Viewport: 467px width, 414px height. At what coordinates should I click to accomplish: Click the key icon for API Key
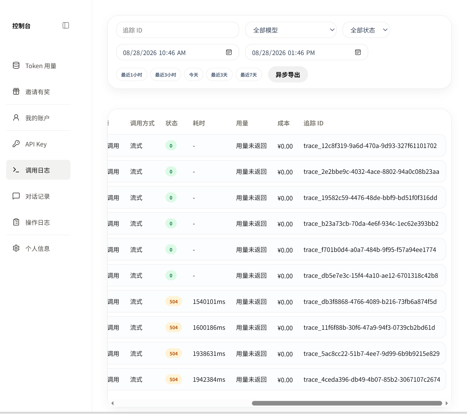click(16, 144)
